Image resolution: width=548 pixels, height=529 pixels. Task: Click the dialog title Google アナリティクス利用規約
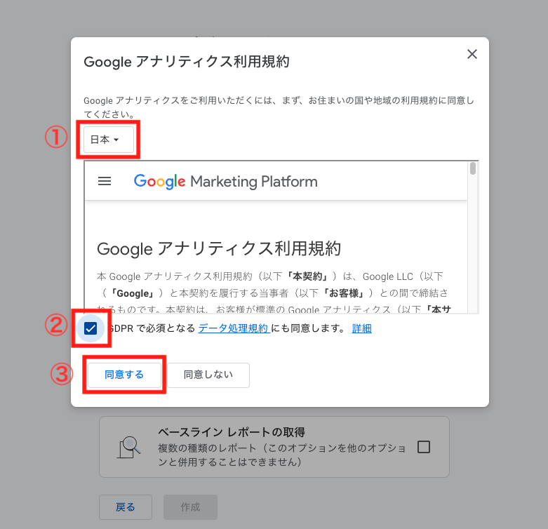pos(187,62)
